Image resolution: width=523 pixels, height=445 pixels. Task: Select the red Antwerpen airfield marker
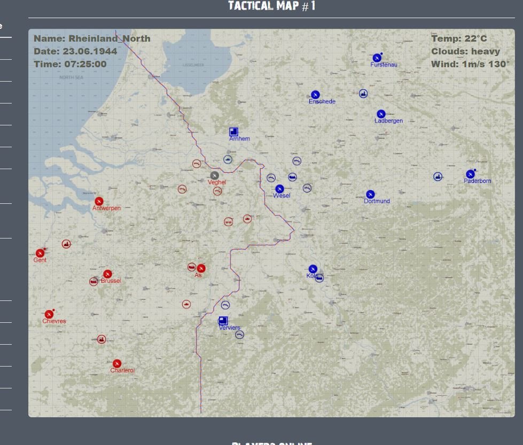coord(99,202)
